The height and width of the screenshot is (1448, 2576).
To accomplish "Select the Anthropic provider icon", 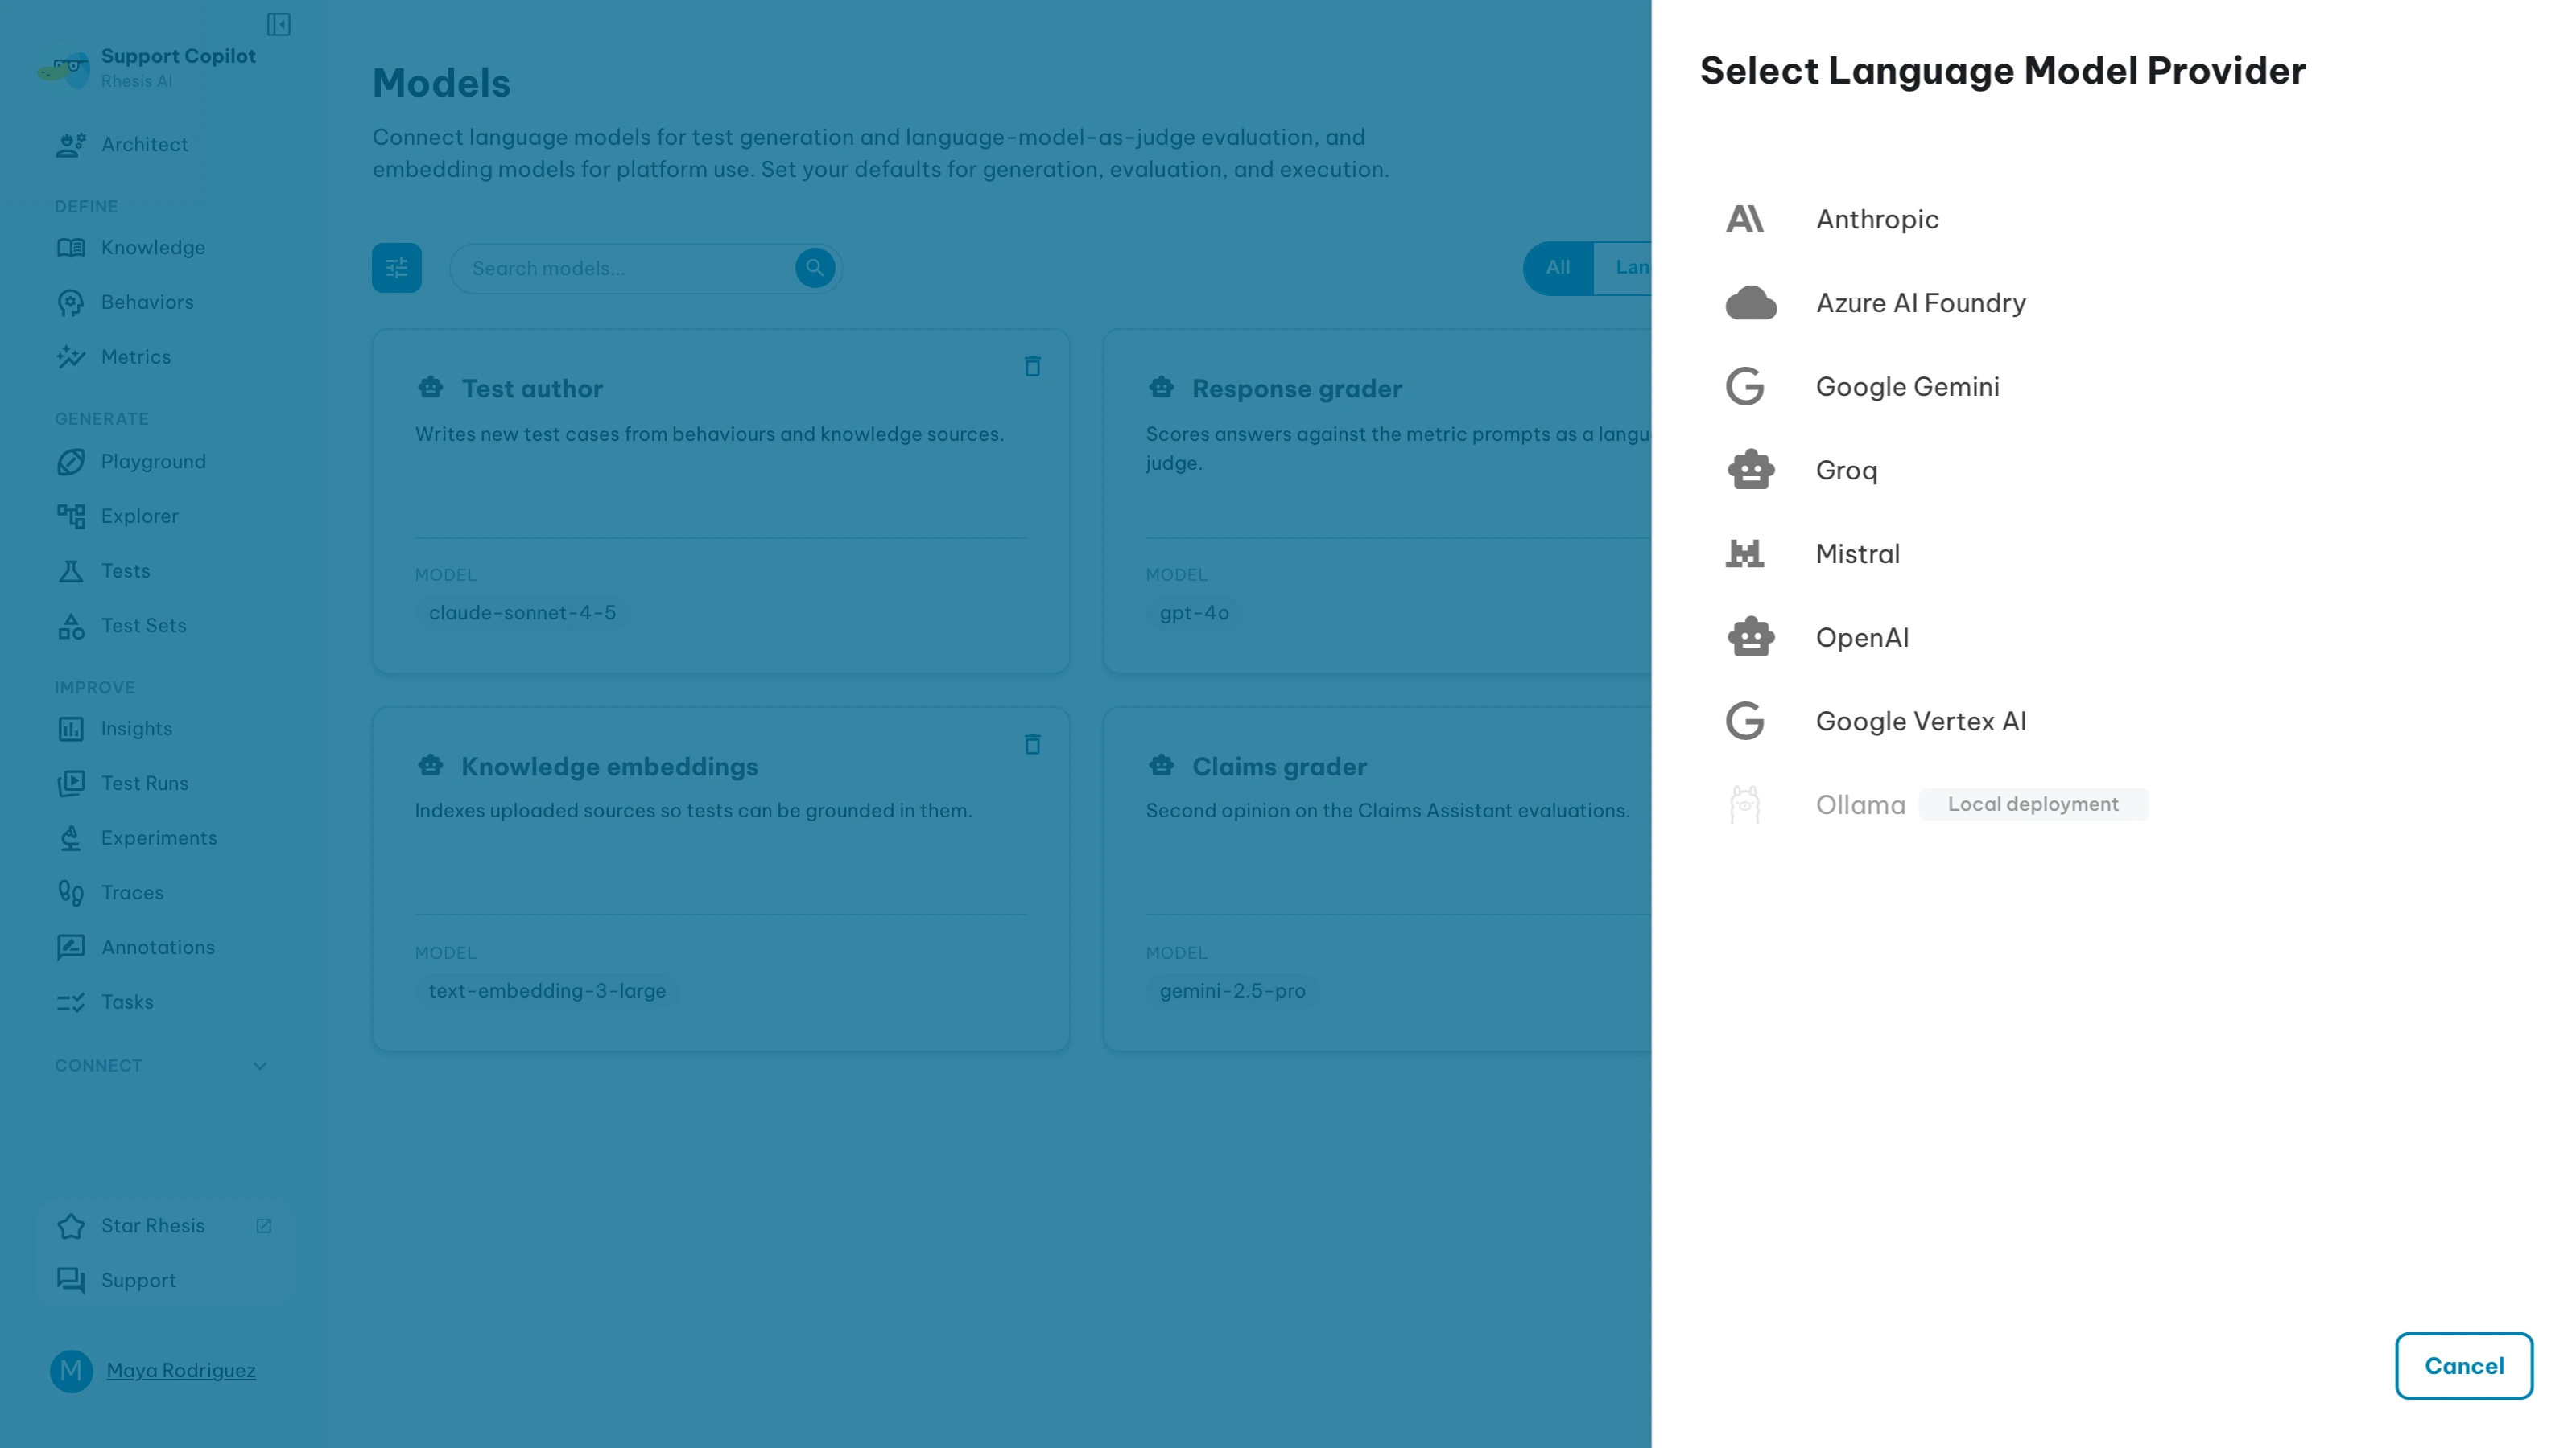I will coord(1745,219).
